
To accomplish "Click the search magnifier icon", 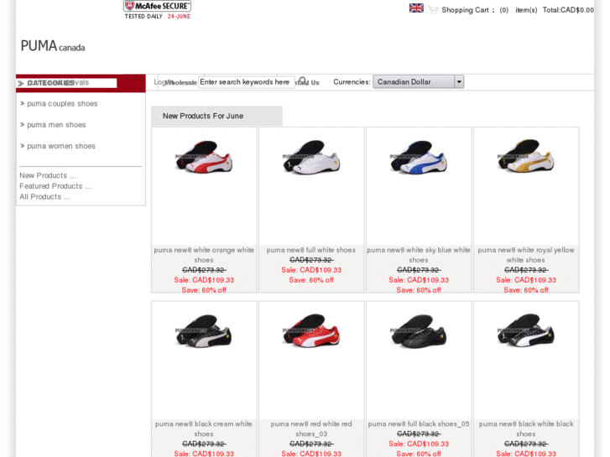I will tap(303, 81).
